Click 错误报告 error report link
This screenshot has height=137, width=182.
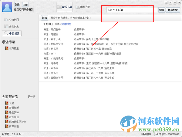[x=146, y=134]
